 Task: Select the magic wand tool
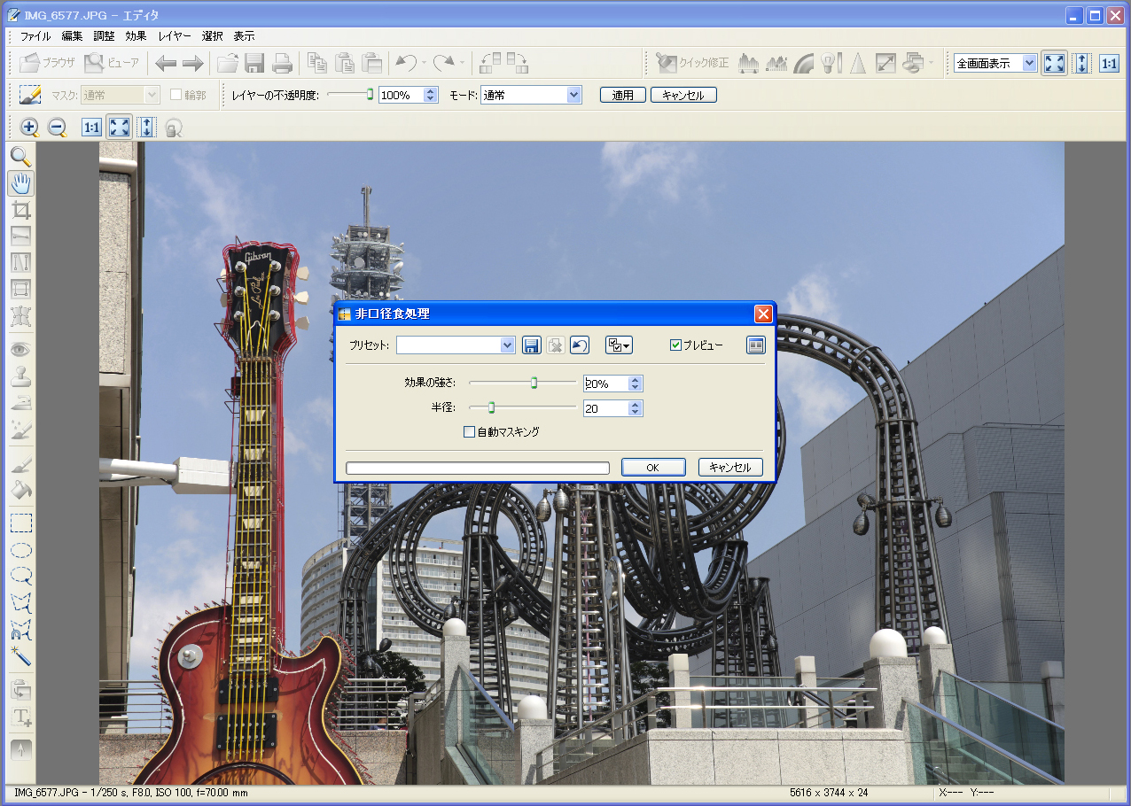[x=21, y=656]
